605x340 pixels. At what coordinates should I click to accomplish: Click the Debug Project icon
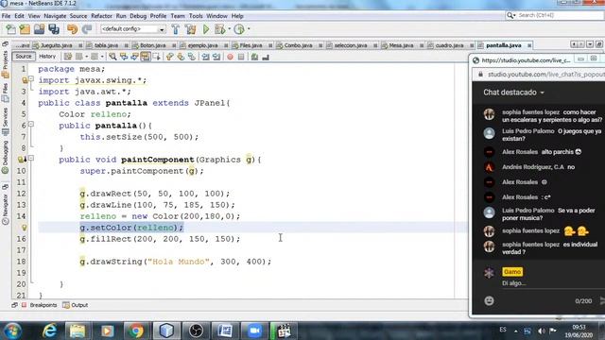[220, 29]
